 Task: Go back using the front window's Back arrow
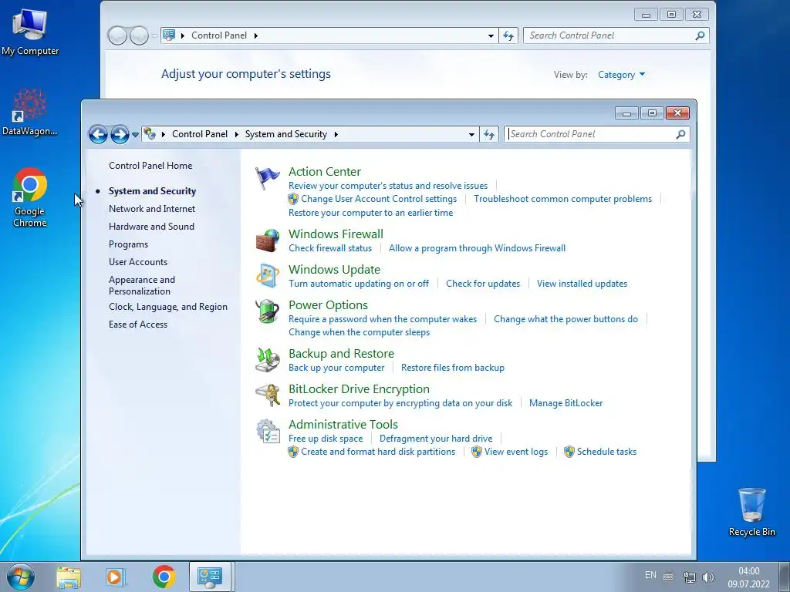tap(98, 134)
